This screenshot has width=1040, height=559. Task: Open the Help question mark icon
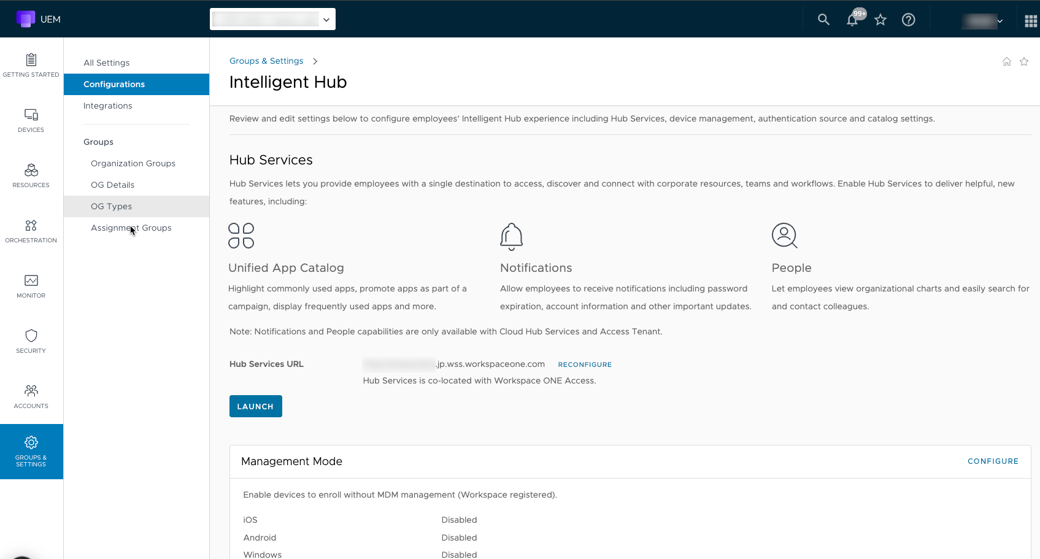pos(909,19)
